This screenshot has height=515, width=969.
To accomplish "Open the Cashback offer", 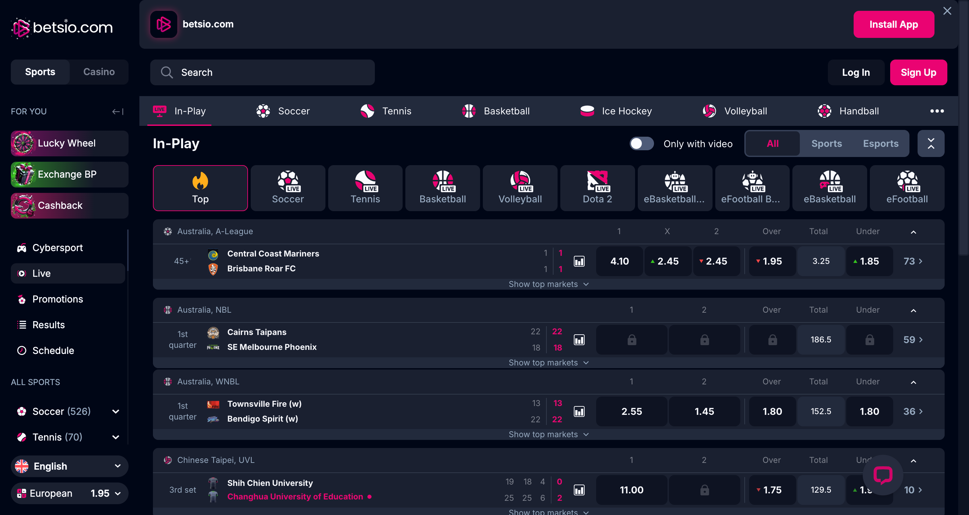I will click(70, 206).
